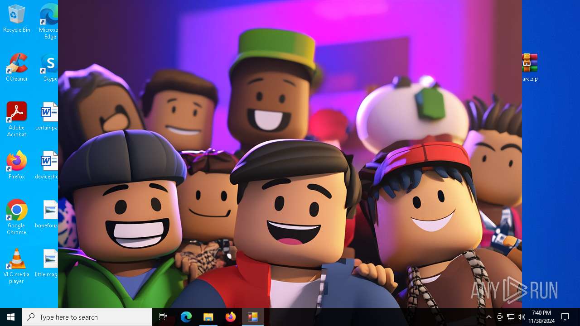
Task: Select the littleimag image file icon
Action: (47, 263)
